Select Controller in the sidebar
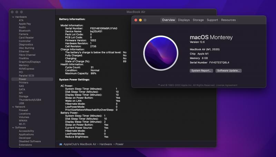Viewport: 276px width, 157px height. coord(25,41)
